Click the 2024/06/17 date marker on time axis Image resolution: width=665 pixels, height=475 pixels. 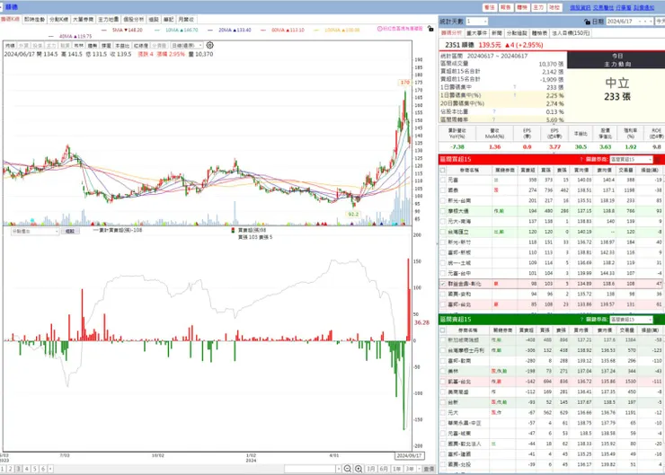pyautogui.click(x=409, y=455)
